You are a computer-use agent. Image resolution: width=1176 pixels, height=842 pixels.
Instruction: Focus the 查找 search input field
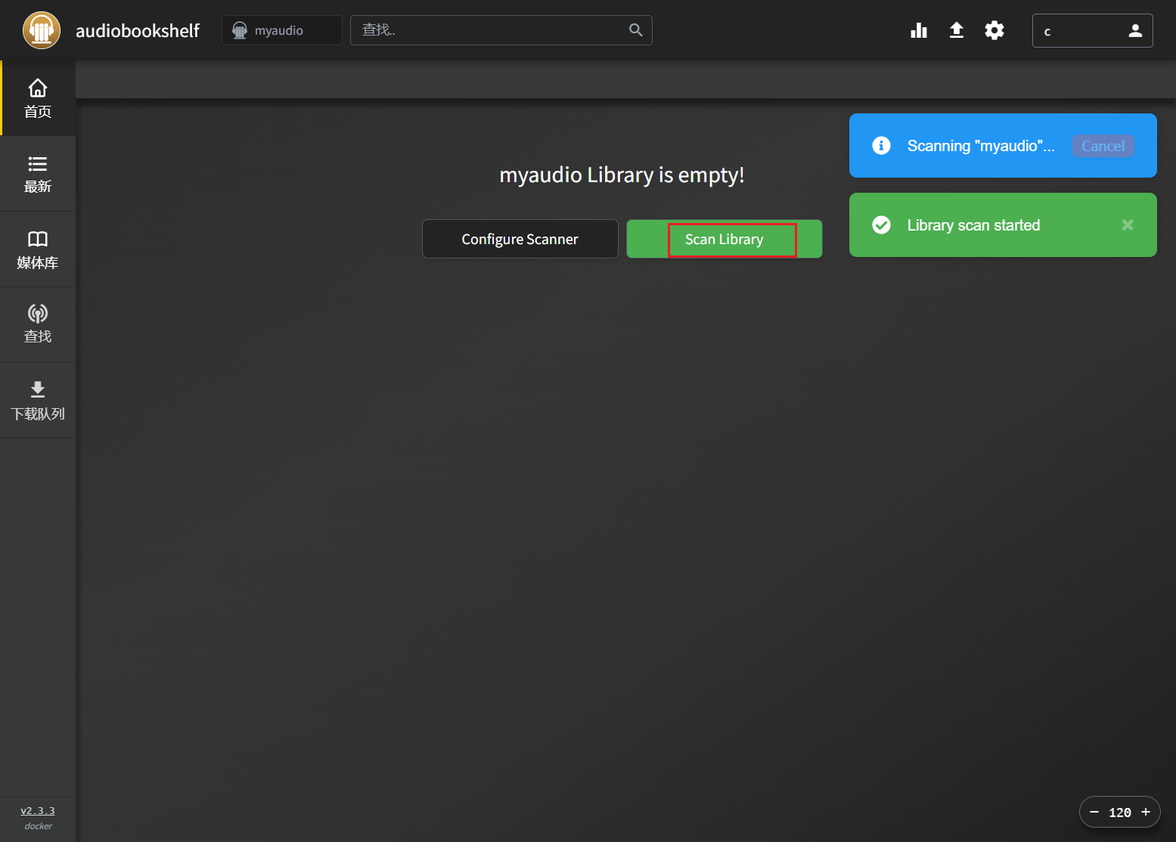(x=501, y=30)
